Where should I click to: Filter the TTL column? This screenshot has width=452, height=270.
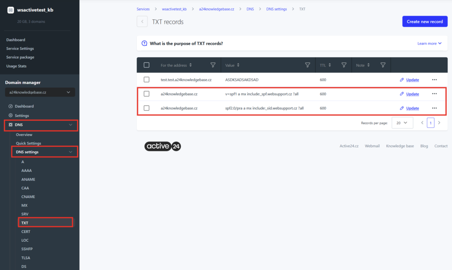344,65
